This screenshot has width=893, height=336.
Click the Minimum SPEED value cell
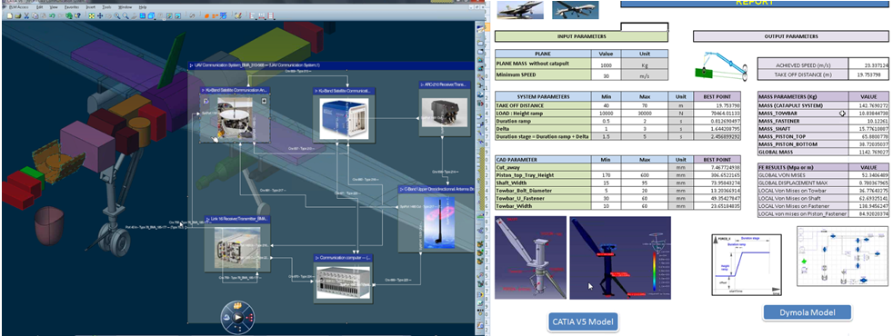pyautogui.click(x=605, y=75)
